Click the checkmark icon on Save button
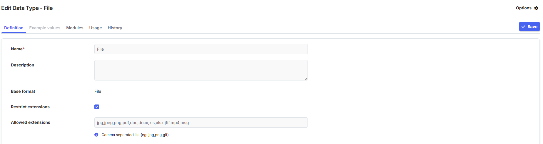The width and height of the screenshot is (543, 144). (524, 27)
